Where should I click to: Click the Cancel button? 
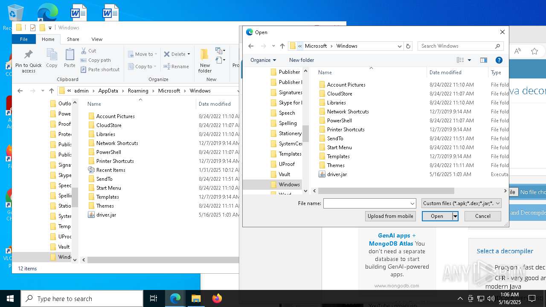[x=483, y=216]
